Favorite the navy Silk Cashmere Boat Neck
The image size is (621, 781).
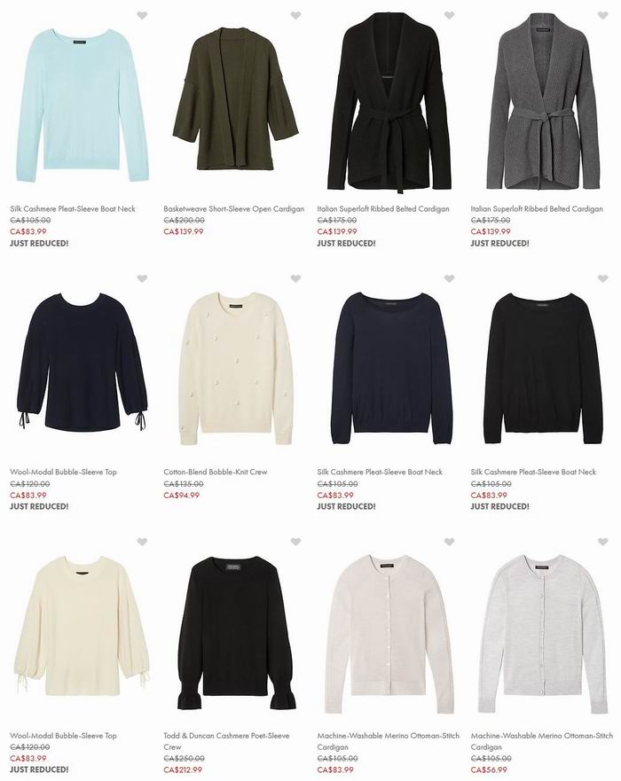coord(449,278)
